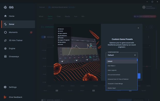Click the Give feedback lines icon
The image size is (160, 101).
(x=5, y=97)
